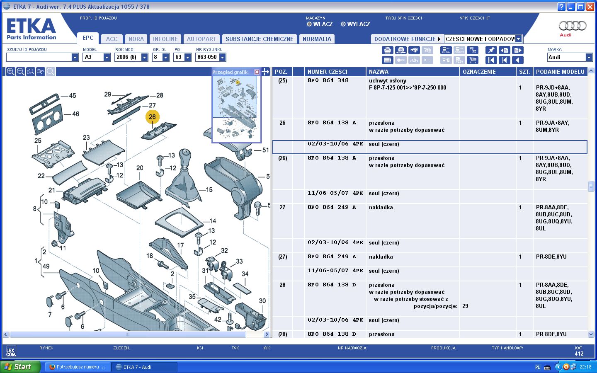Switch to the NORA tab
597x373 pixels.
pyautogui.click(x=136, y=39)
